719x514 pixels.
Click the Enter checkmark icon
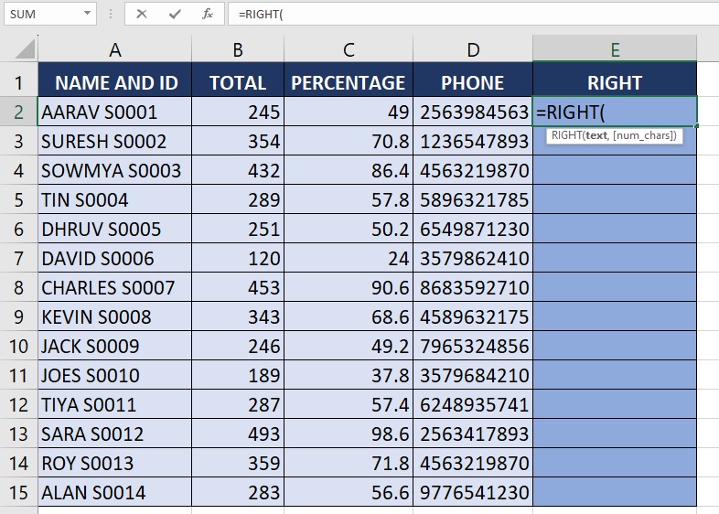pos(175,14)
